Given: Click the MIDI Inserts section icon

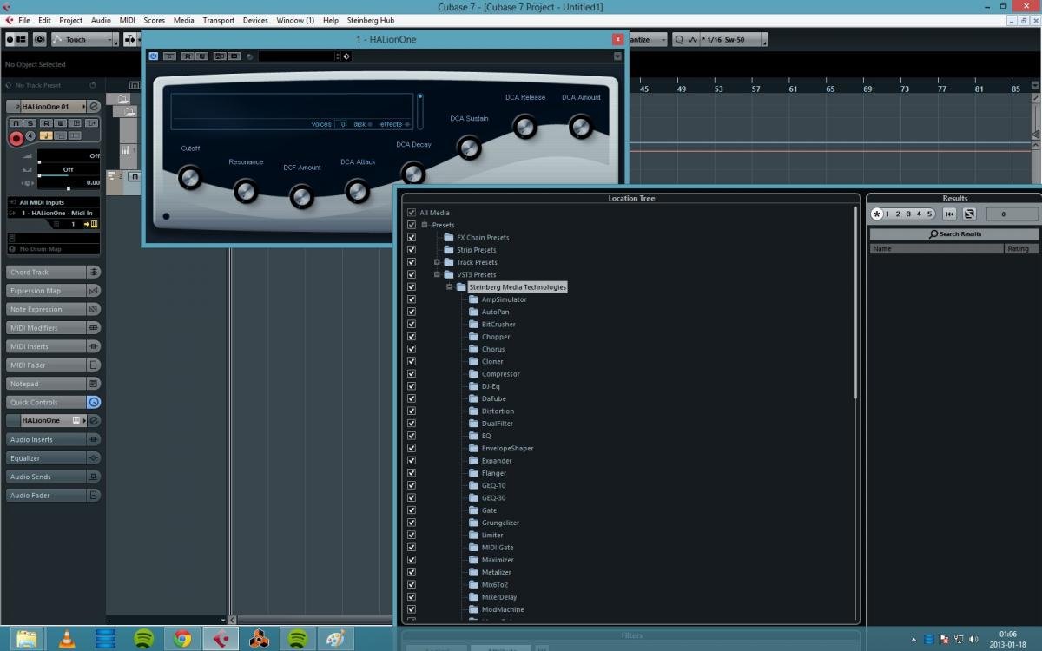Looking at the screenshot, I should [94, 346].
